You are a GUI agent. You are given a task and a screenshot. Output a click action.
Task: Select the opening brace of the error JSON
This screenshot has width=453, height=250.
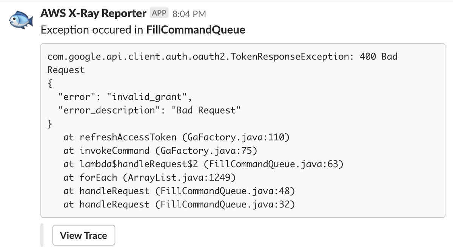click(49, 83)
